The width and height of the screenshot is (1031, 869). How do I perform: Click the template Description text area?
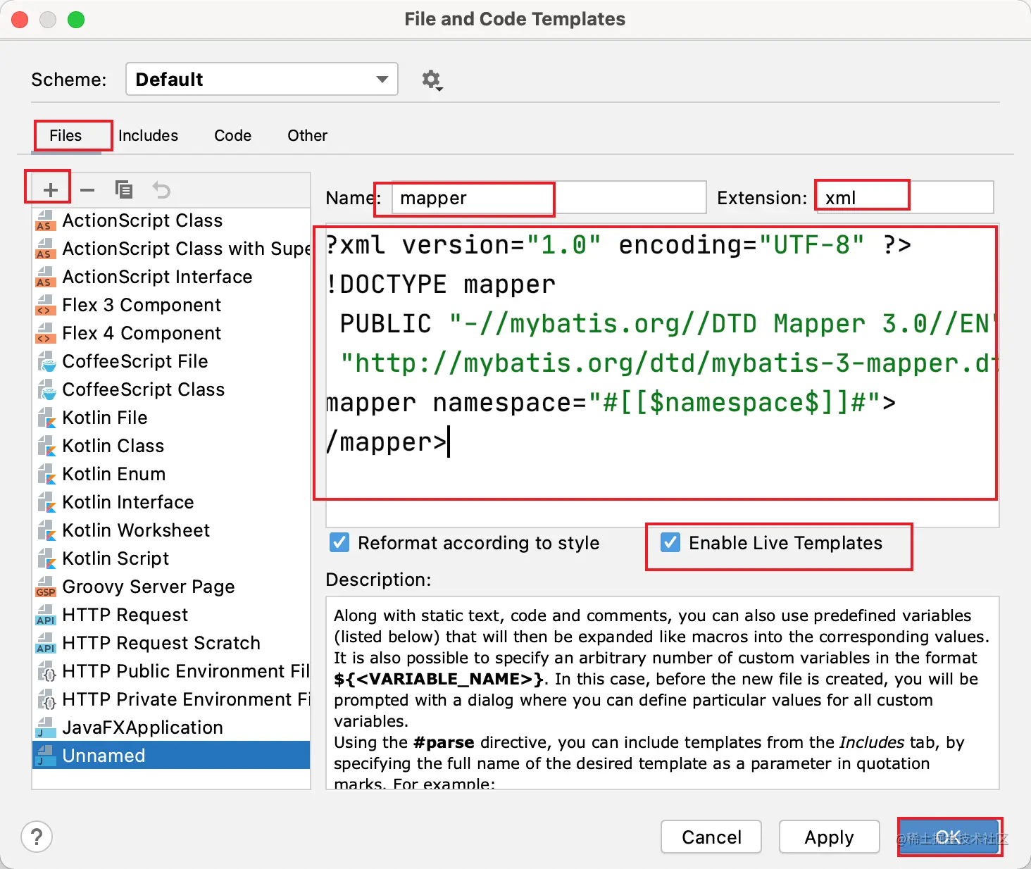click(x=662, y=693)
